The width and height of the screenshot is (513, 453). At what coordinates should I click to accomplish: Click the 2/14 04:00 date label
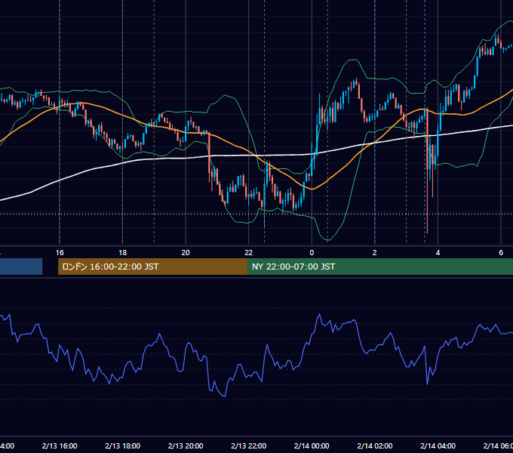click(438, 445)
